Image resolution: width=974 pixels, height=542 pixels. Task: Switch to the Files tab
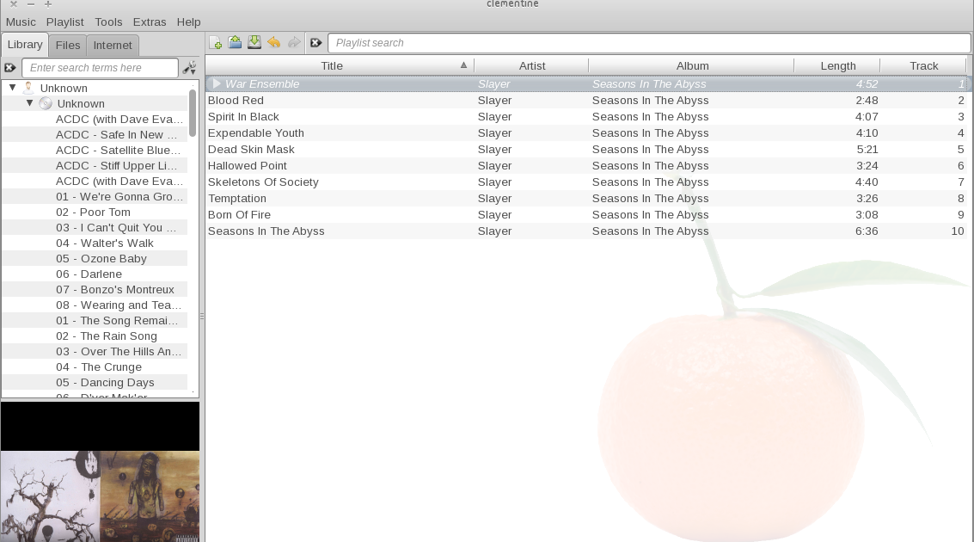click(67, 45)
